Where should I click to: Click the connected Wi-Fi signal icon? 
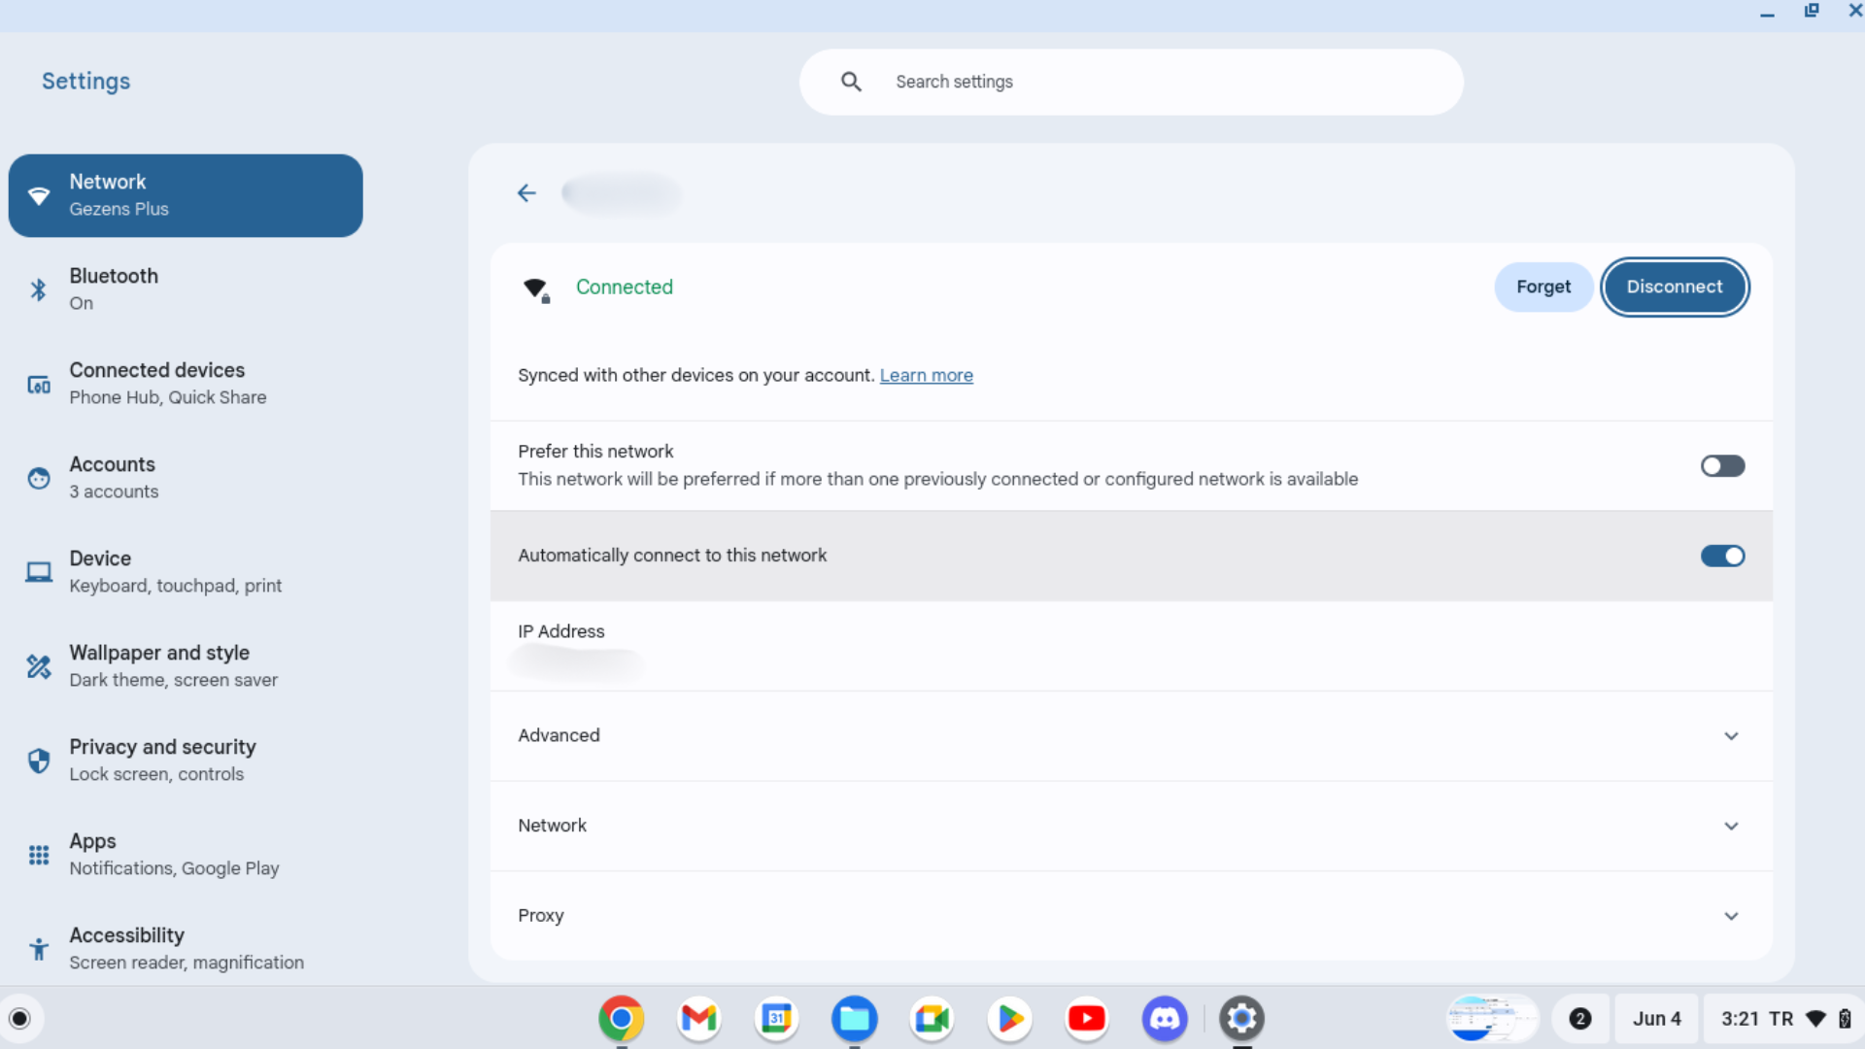[536, 289]
